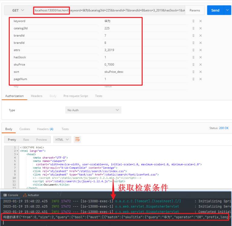Click reorder handle of hasStock row
The image size is (232, 226).
click(x=193, y=57)
